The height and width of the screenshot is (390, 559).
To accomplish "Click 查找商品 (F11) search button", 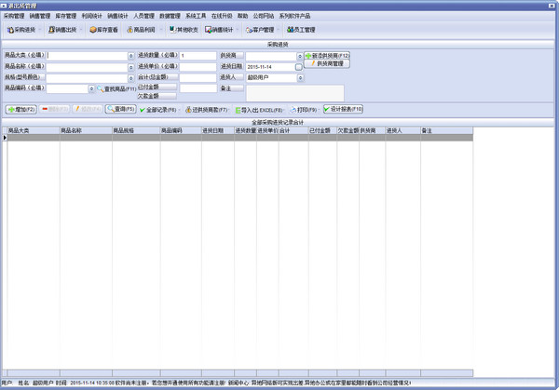I will point(116,88).
